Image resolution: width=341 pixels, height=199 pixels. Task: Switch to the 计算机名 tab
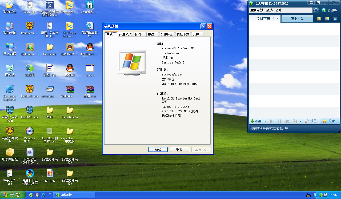click(125, 35)
